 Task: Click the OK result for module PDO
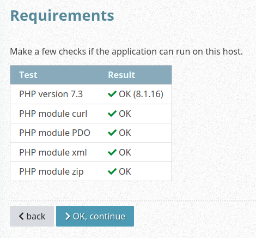point(125,133)
